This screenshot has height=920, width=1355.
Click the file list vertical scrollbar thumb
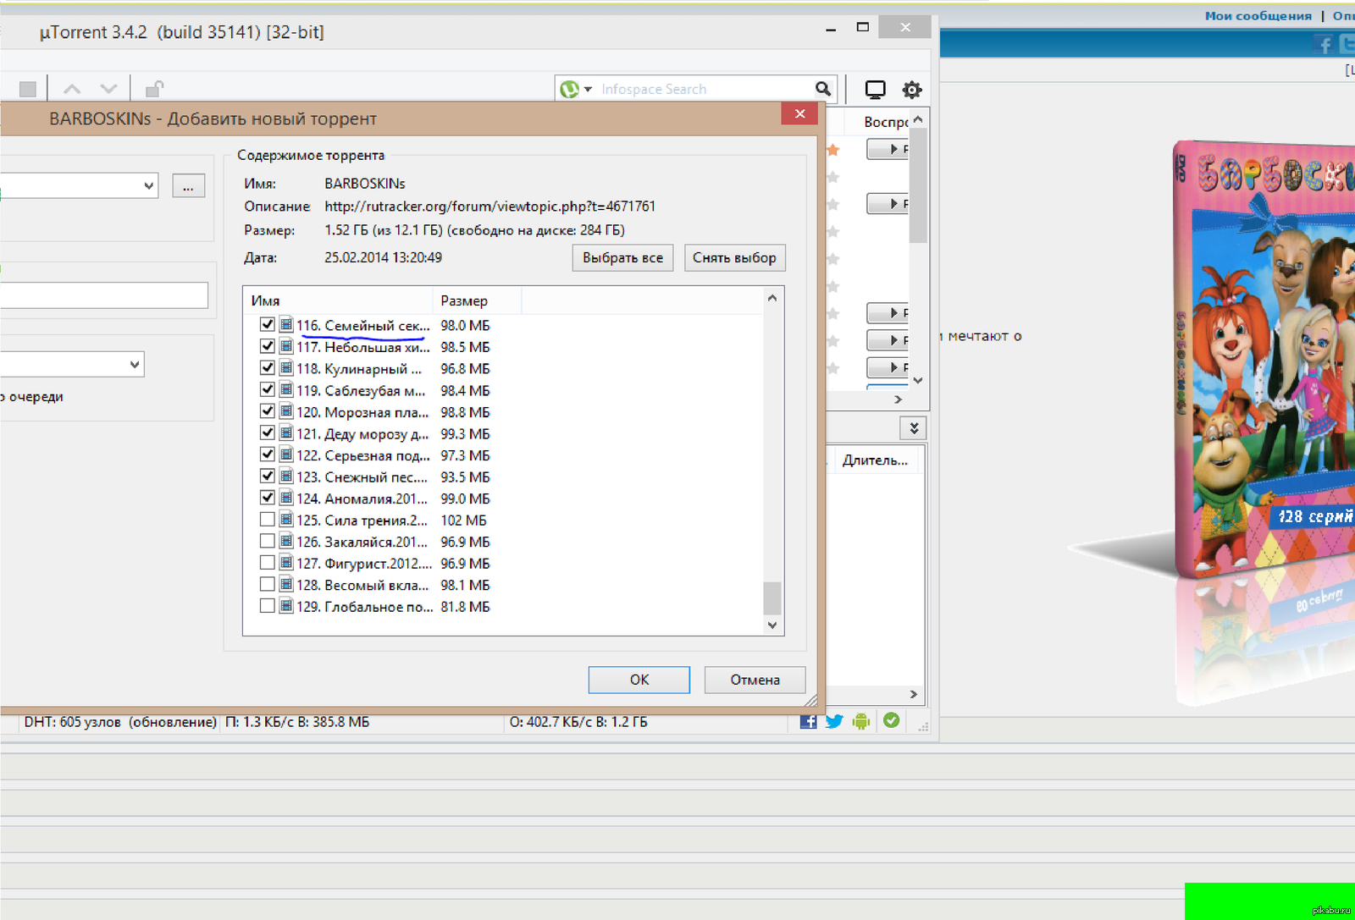pyautogui.click(x=772, y=598)
